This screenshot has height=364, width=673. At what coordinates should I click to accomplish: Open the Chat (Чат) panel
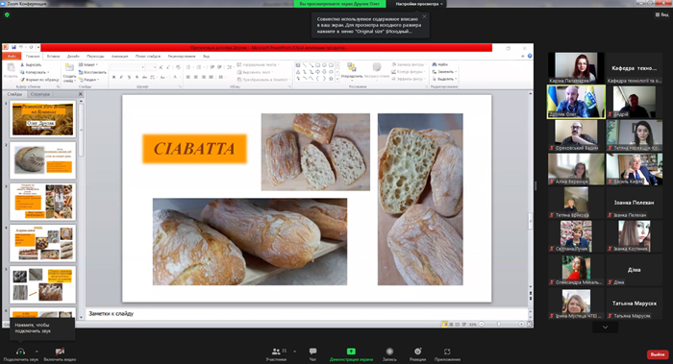tap(312, 354)
